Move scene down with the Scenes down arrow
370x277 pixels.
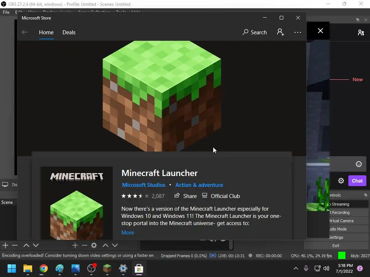(36, 245)
